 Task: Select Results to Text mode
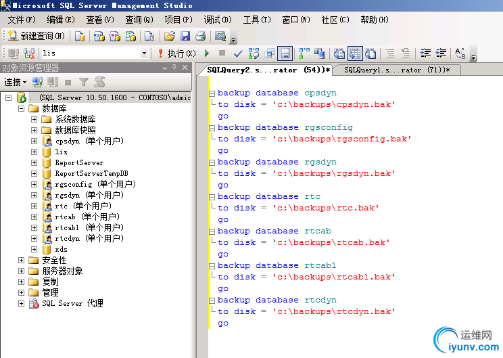[x=339, y=53]
